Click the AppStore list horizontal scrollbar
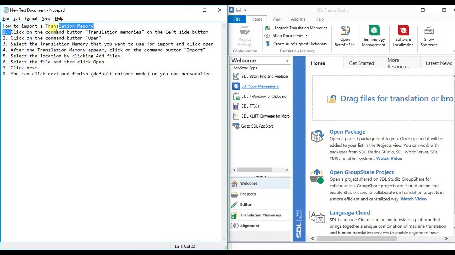This screenshot has width=455, height=255. click(x=255, y=170)
